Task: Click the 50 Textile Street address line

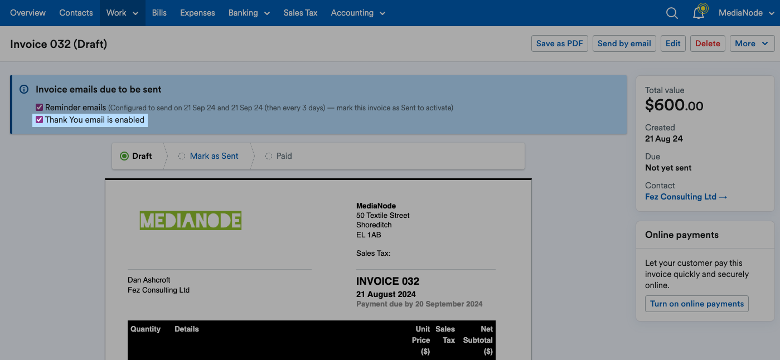Action: (x=383, y=216)
